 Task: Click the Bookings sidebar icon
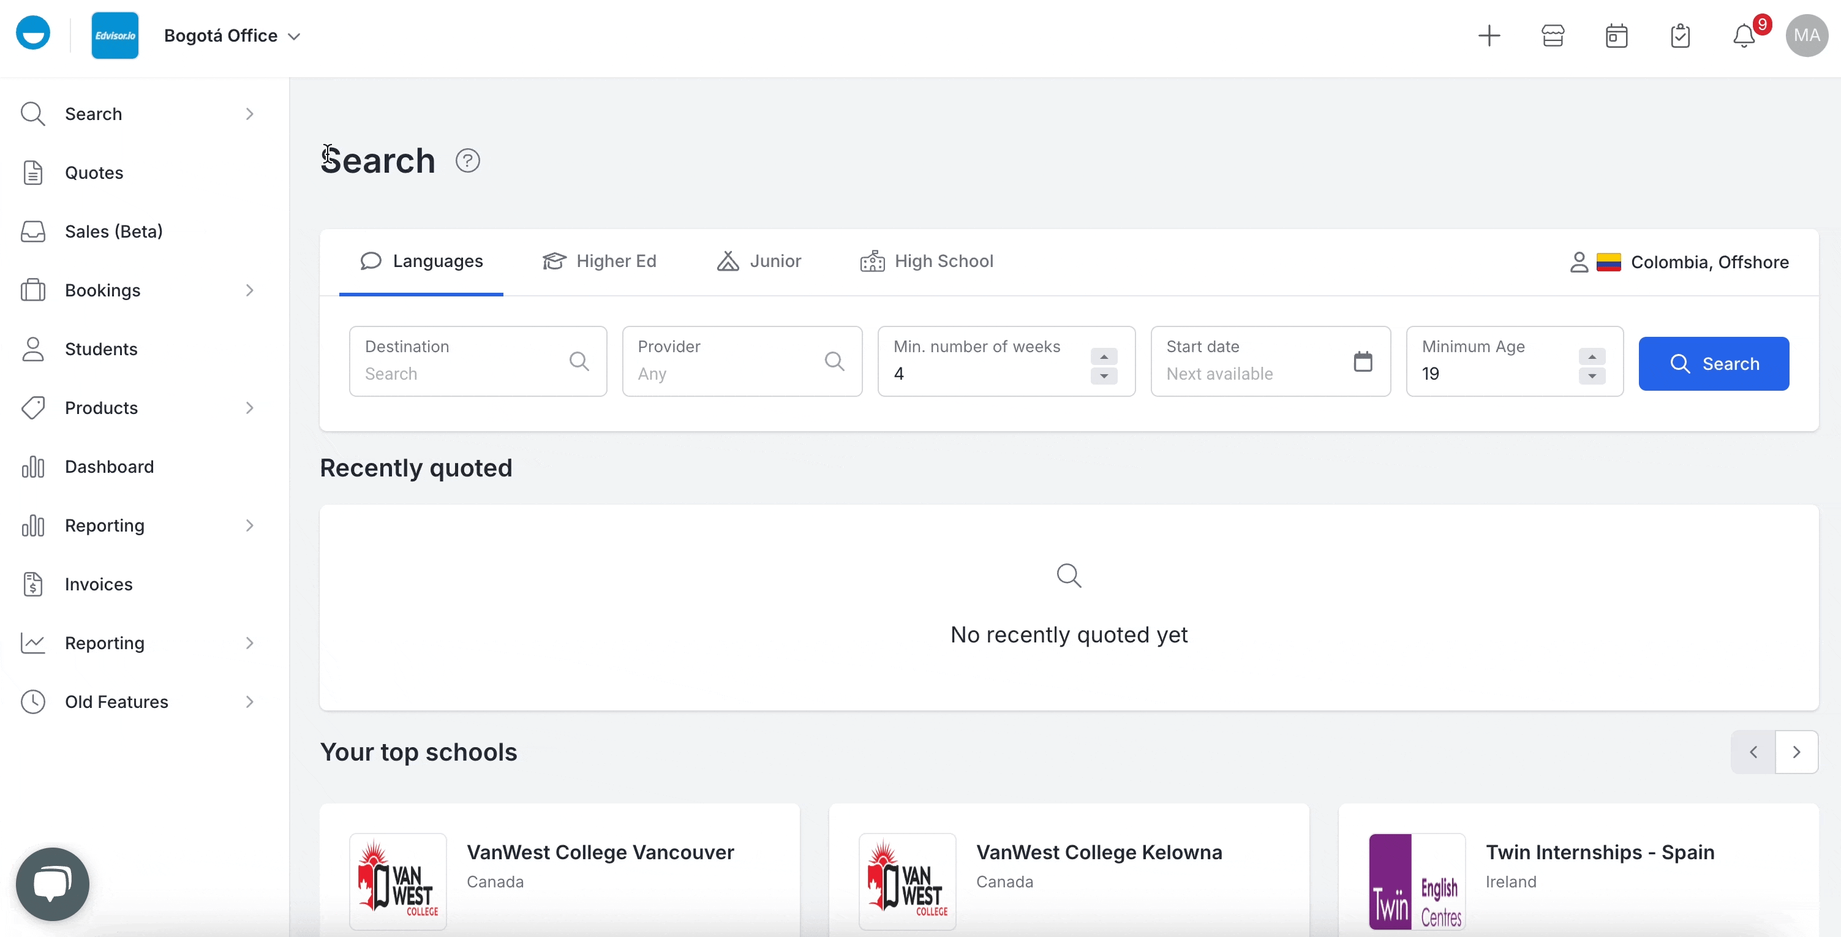(x=34, y=290)
